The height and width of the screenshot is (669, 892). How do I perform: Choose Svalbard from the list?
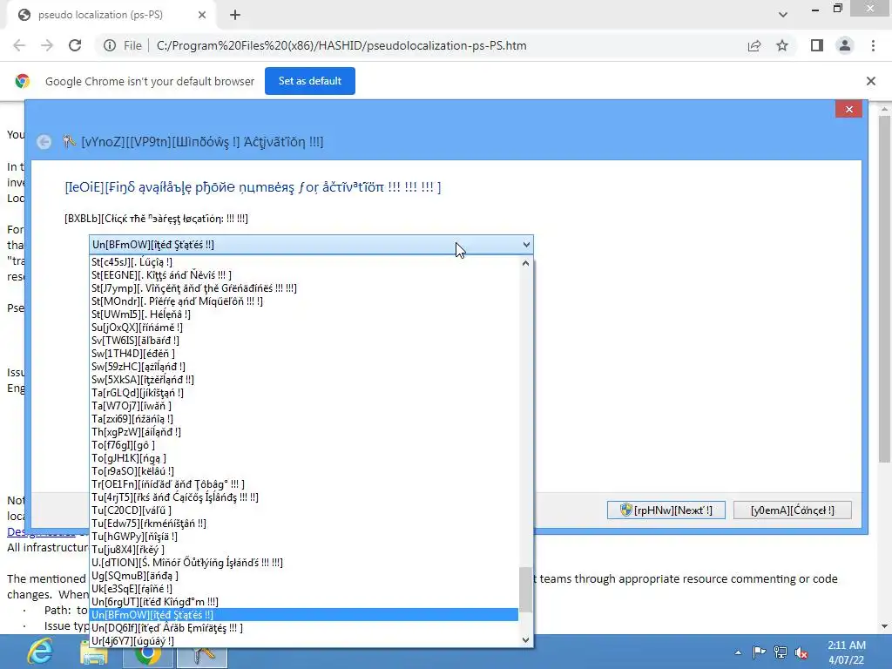304,341
